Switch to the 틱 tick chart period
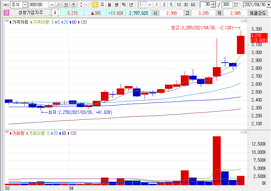 (124, 5)
